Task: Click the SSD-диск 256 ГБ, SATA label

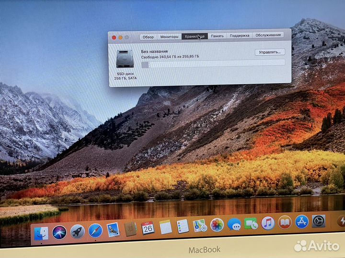Action: click(126, 76)
